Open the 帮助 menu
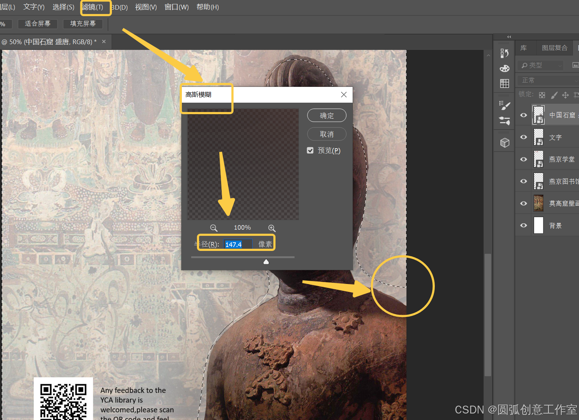 pyautogui.click(x=208, y=7)
